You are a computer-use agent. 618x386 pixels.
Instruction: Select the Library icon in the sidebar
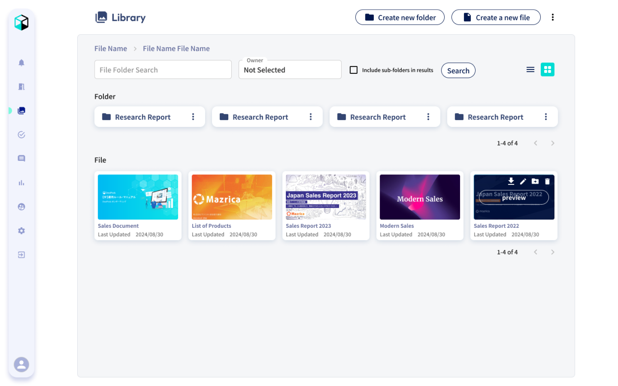click(21, 110)
